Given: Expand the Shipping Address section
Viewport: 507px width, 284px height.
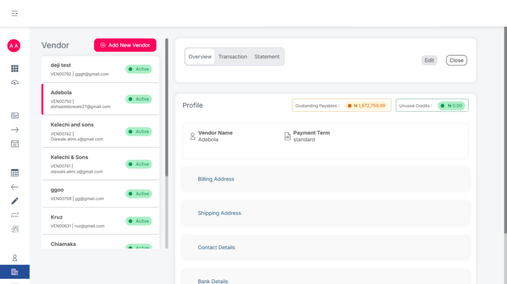Looking at the screenshot, I should tap(219, 213).
